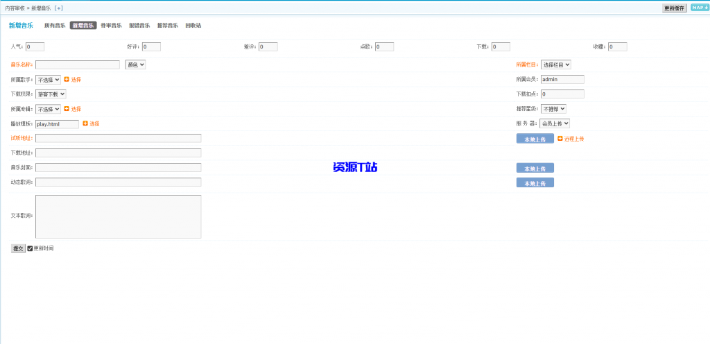Click the plus icon beside 所属专辑 选择
This screenshot has width=710, height=344.
pyautogui.click(x=67, y=109)
